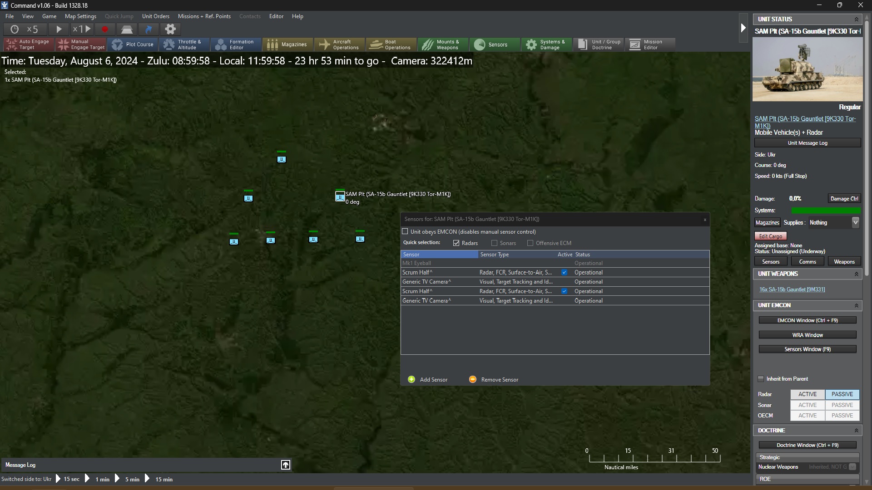Image resolution: width=872 pixels, height=490 pixels.
Task: Open Boat Operations
Action: pyautogui.click(x=391, y=44)
